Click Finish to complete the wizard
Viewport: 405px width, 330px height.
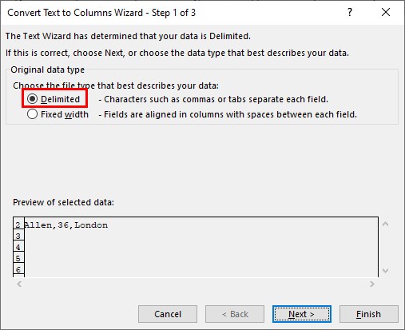point(369,314)
